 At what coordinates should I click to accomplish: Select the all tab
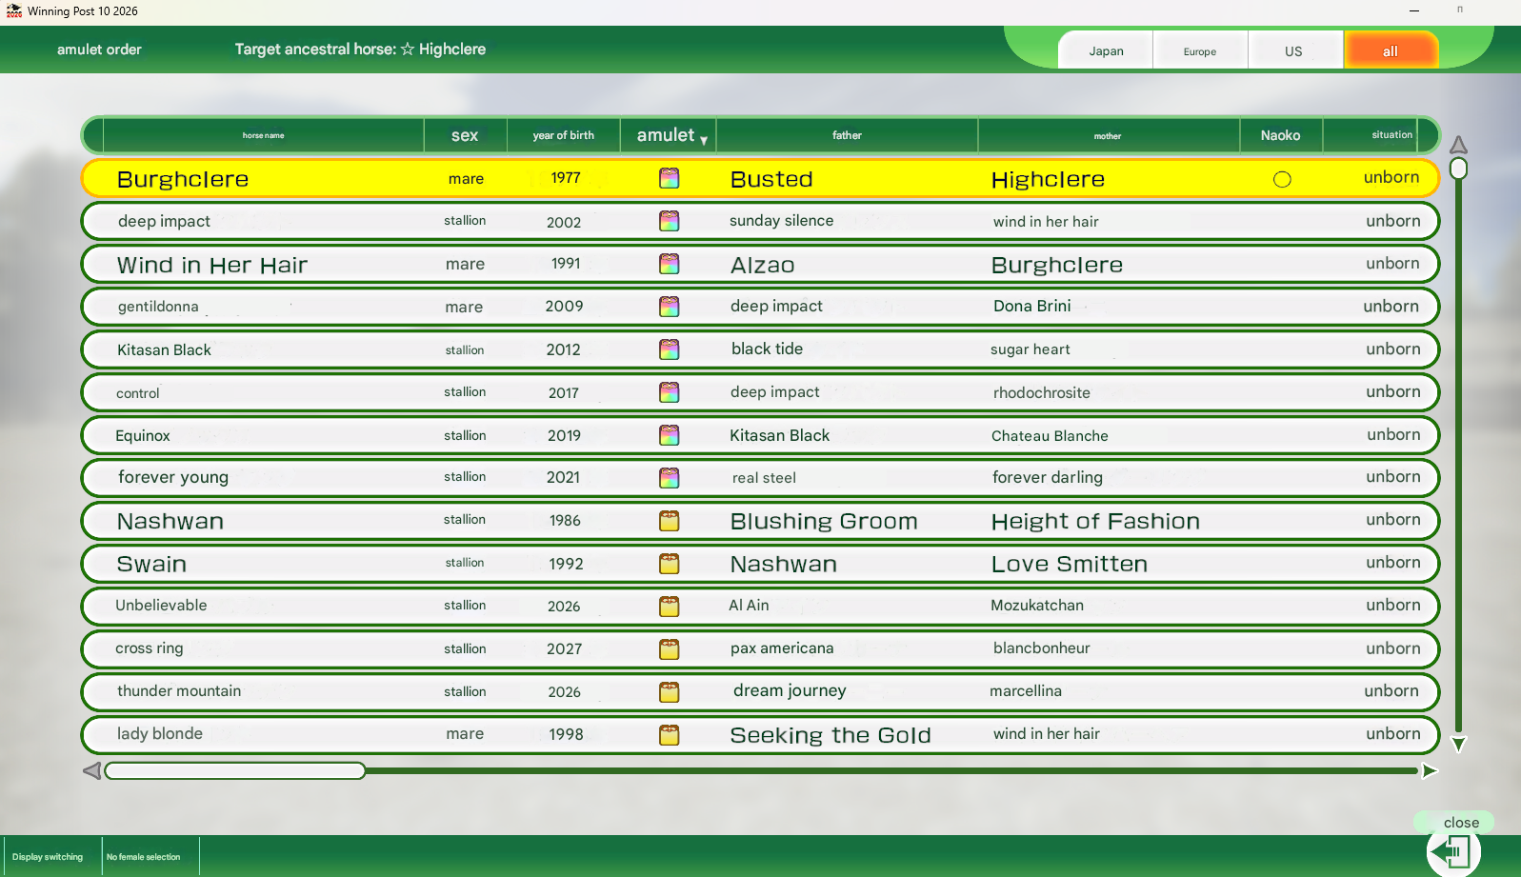click(x=1391, y=50)
